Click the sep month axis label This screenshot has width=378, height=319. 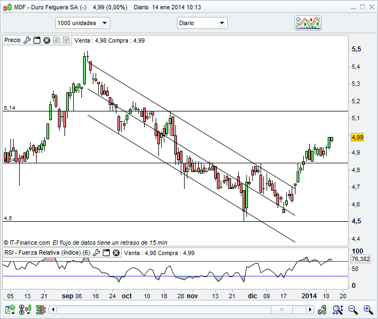click(68, 296)
